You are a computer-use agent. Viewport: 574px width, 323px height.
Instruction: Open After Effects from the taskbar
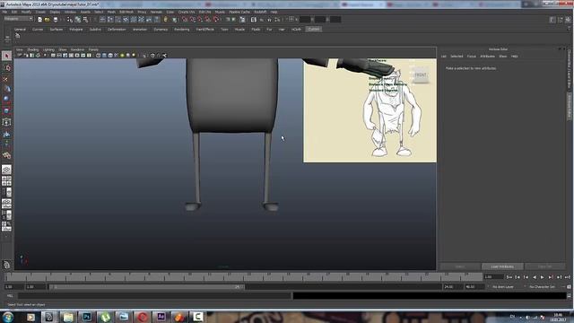click(x=161, y=317)
